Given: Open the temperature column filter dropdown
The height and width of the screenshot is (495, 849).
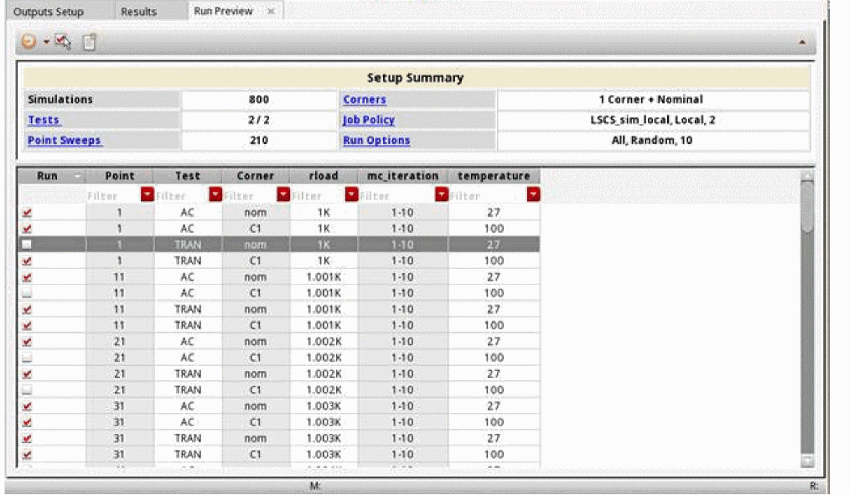Looking at the screenshot, I should [533, 195].
